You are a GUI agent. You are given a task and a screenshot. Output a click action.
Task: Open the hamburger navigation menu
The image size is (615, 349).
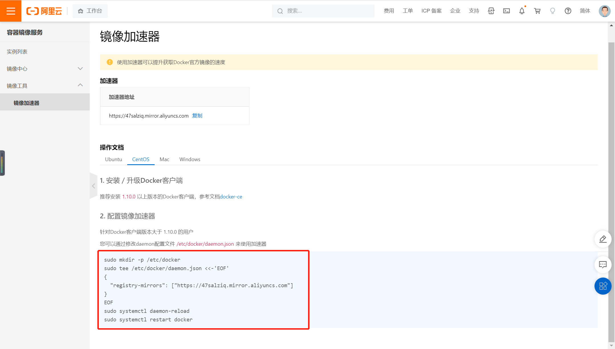pos(11,11)
